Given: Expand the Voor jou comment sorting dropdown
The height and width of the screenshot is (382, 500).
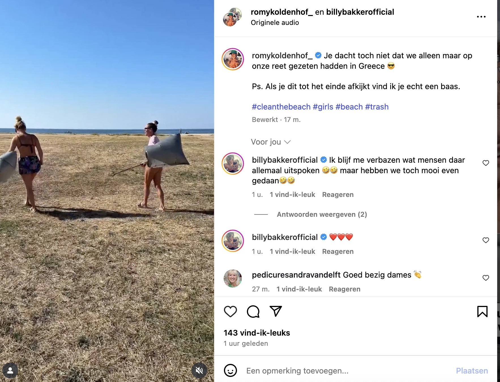Looking at the screenshot, I should 271,142.
